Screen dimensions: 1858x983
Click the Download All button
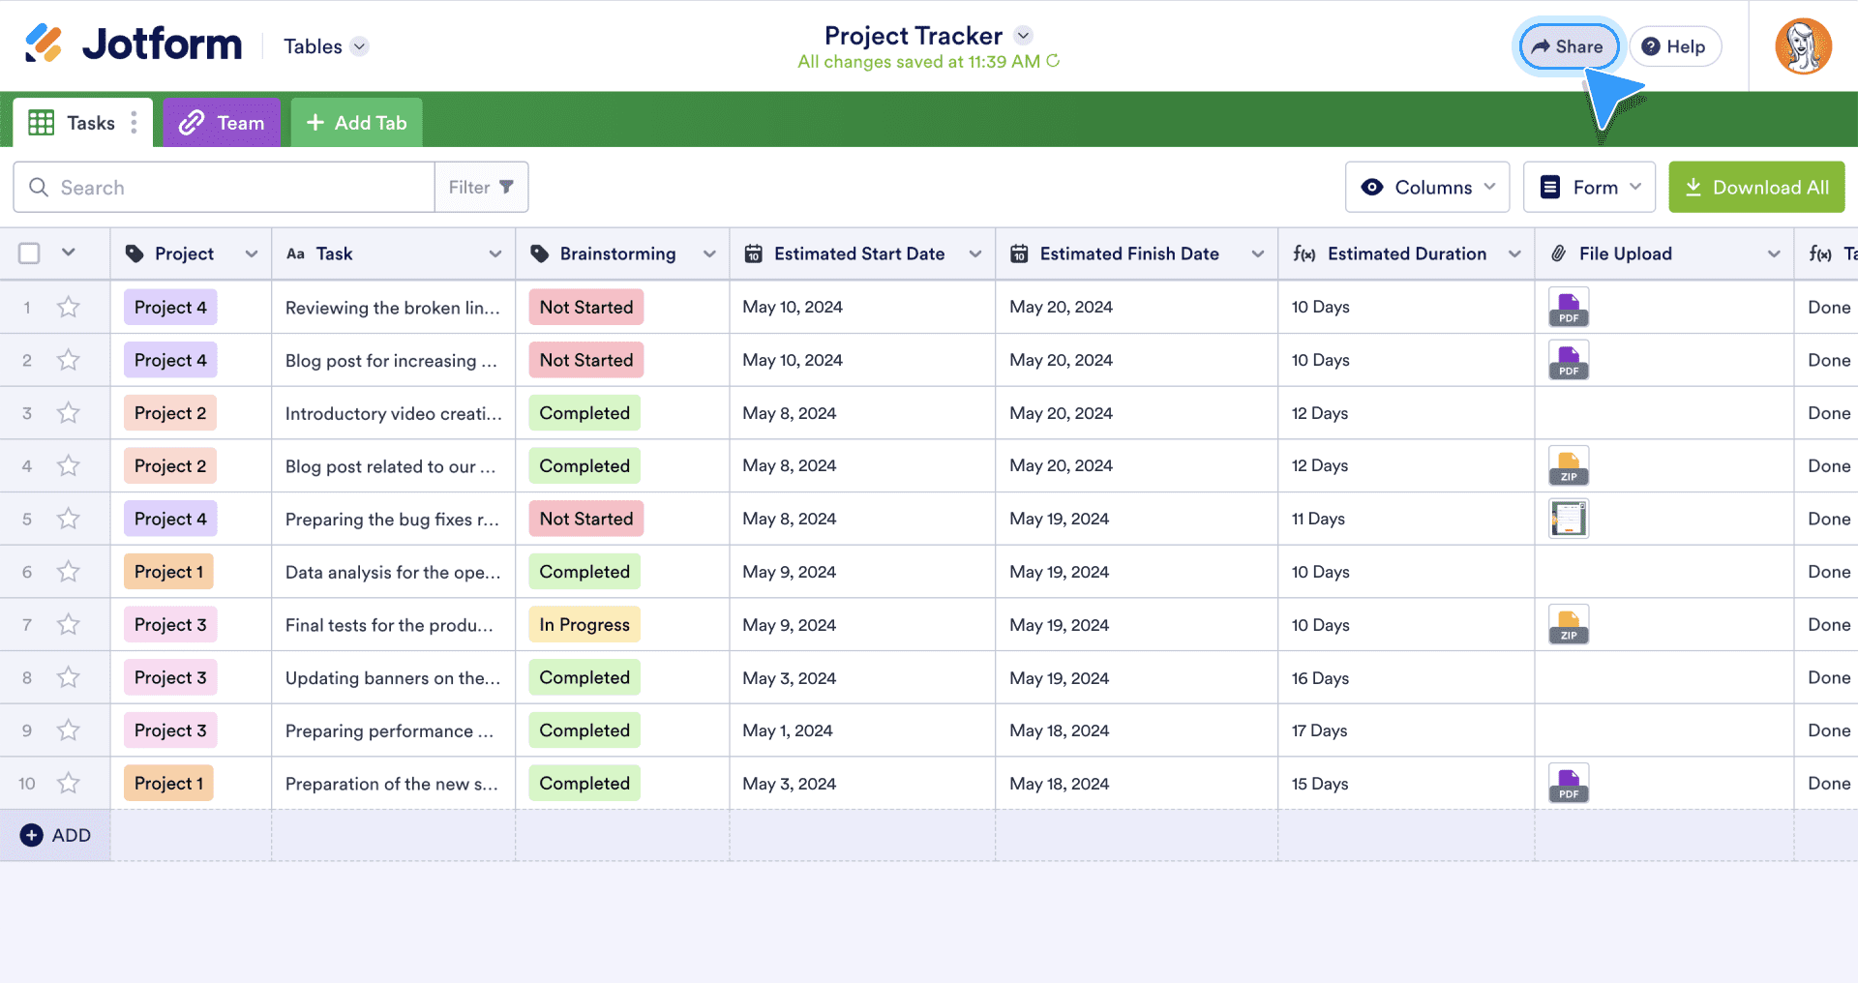pyautogui.click(x=1756, y=188)
